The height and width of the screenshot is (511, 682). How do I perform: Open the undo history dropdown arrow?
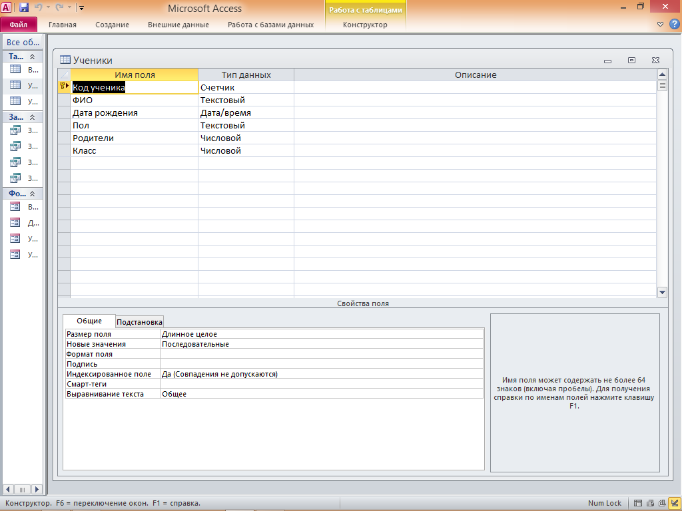click(48, 7)
